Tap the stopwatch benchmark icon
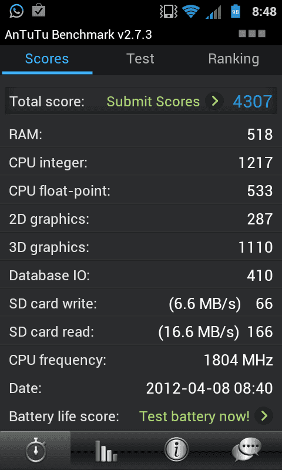282x470 pixels. 35,450
